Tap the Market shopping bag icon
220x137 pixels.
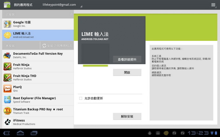point(7,5)
